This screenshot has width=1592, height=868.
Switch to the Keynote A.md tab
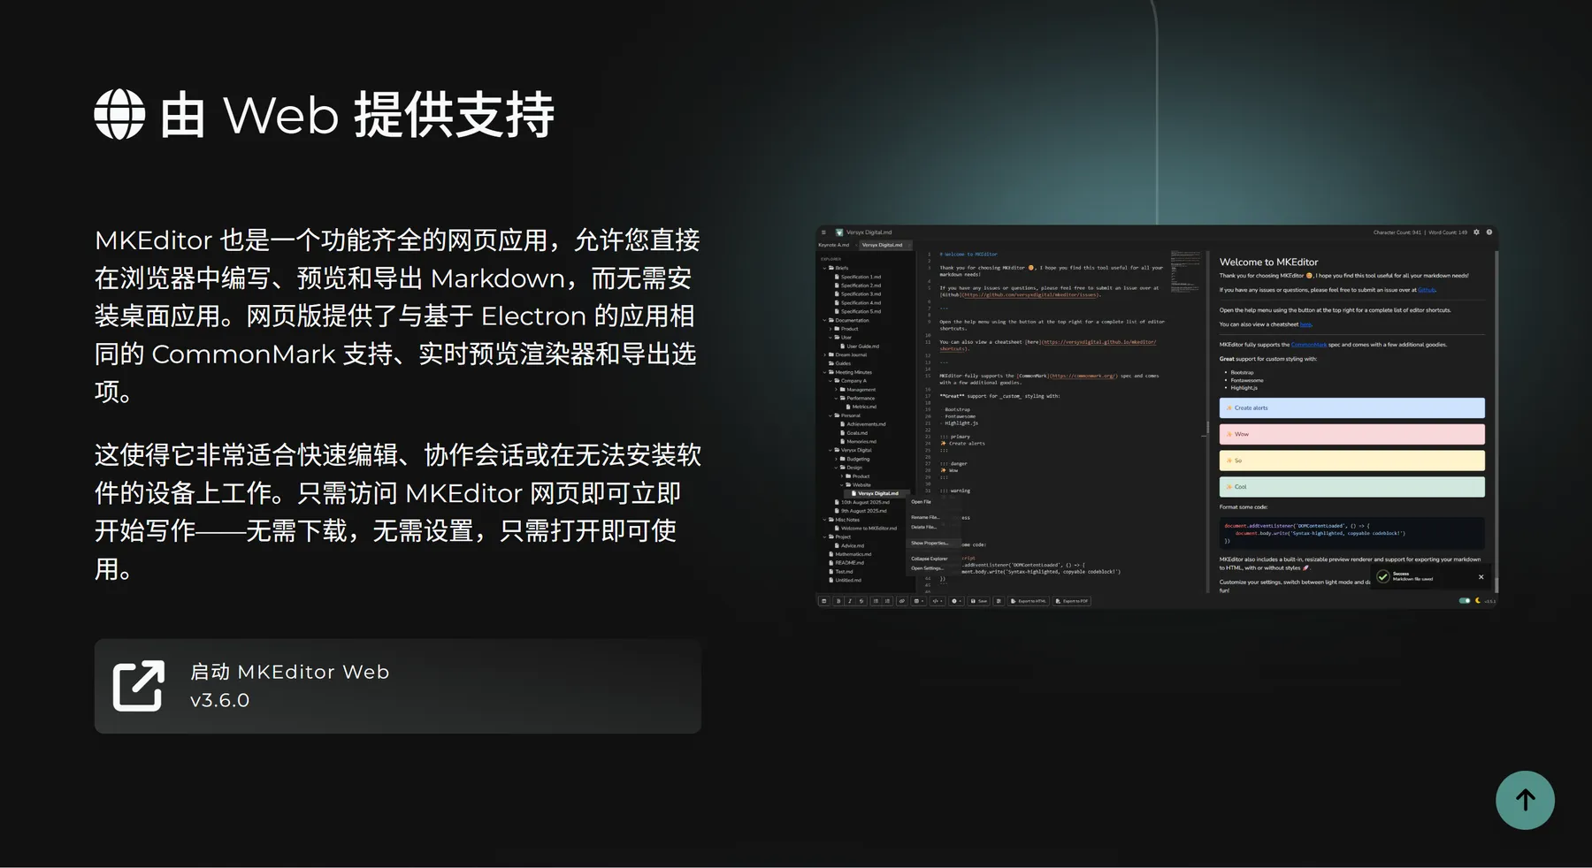click(834, 245)
